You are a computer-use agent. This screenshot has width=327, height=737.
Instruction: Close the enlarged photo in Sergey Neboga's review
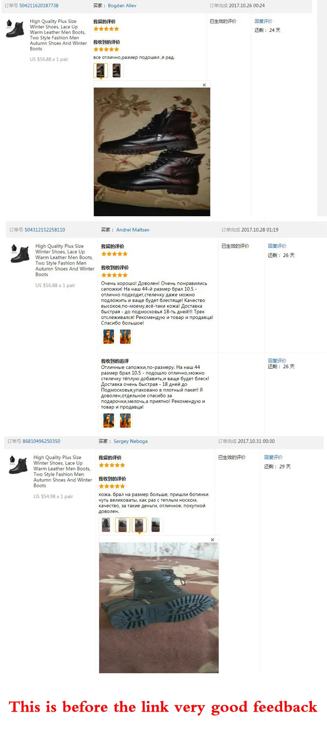(x=213, y=540)
